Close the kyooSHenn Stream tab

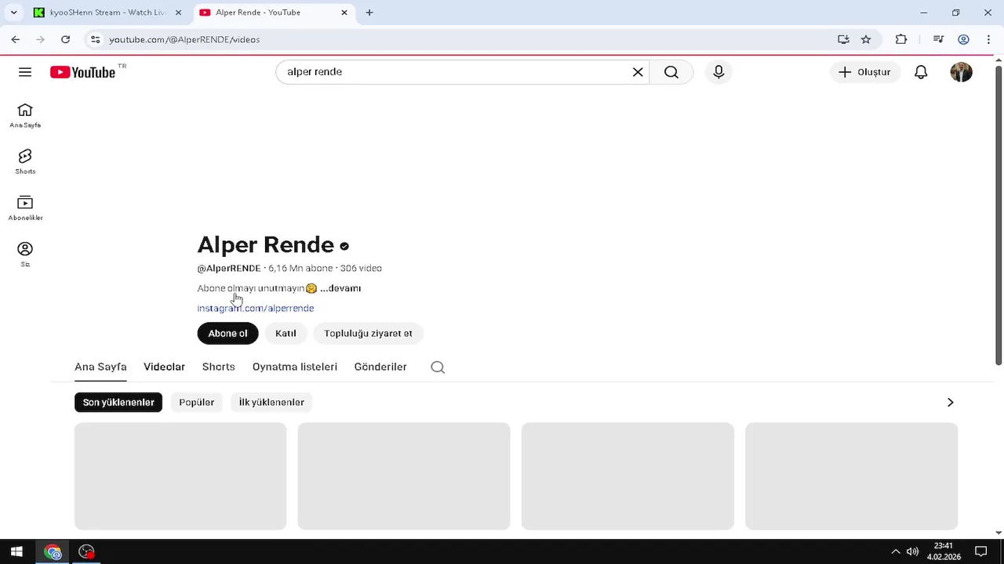[x=179, y=13]
